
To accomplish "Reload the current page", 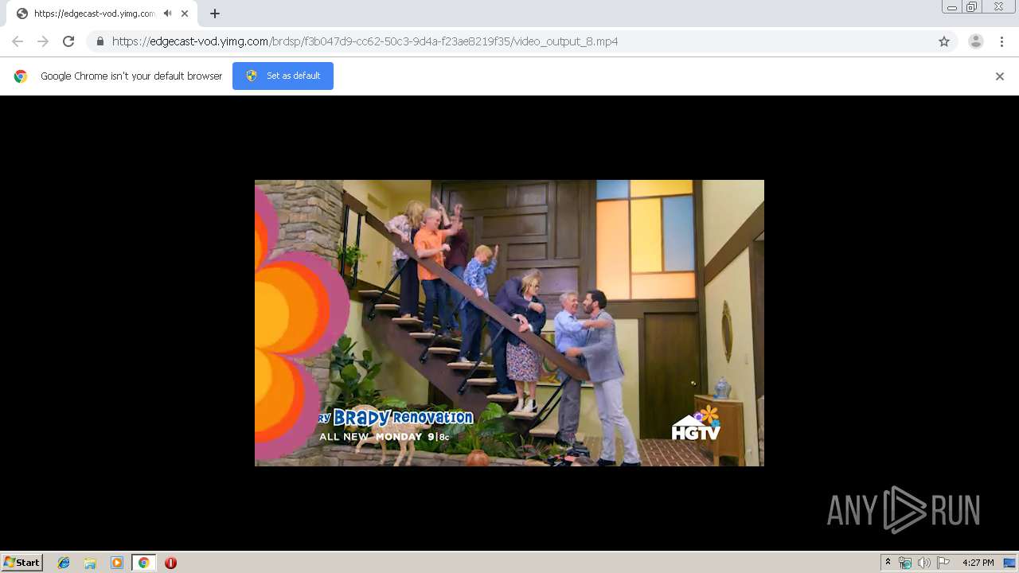I will click(x=68, y=41).
